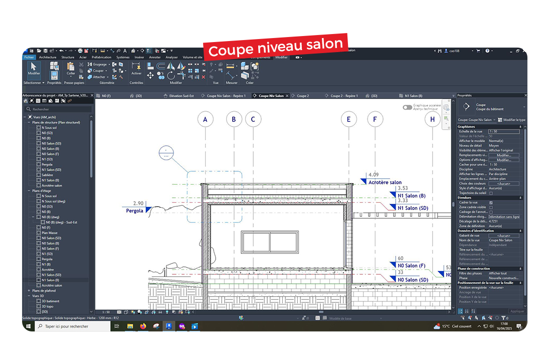Click the Taper ici pour rechercher taskbar box
Viewport: 550px width, 362px height.
[x=73, y=326]
